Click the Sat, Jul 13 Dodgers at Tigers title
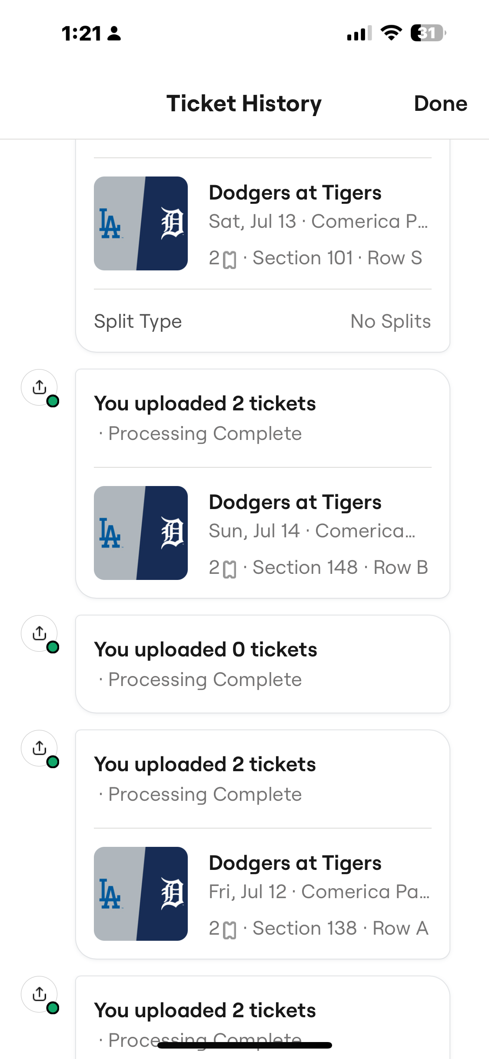The height and width of the screenshot is (1059, 489). (295, 193)
